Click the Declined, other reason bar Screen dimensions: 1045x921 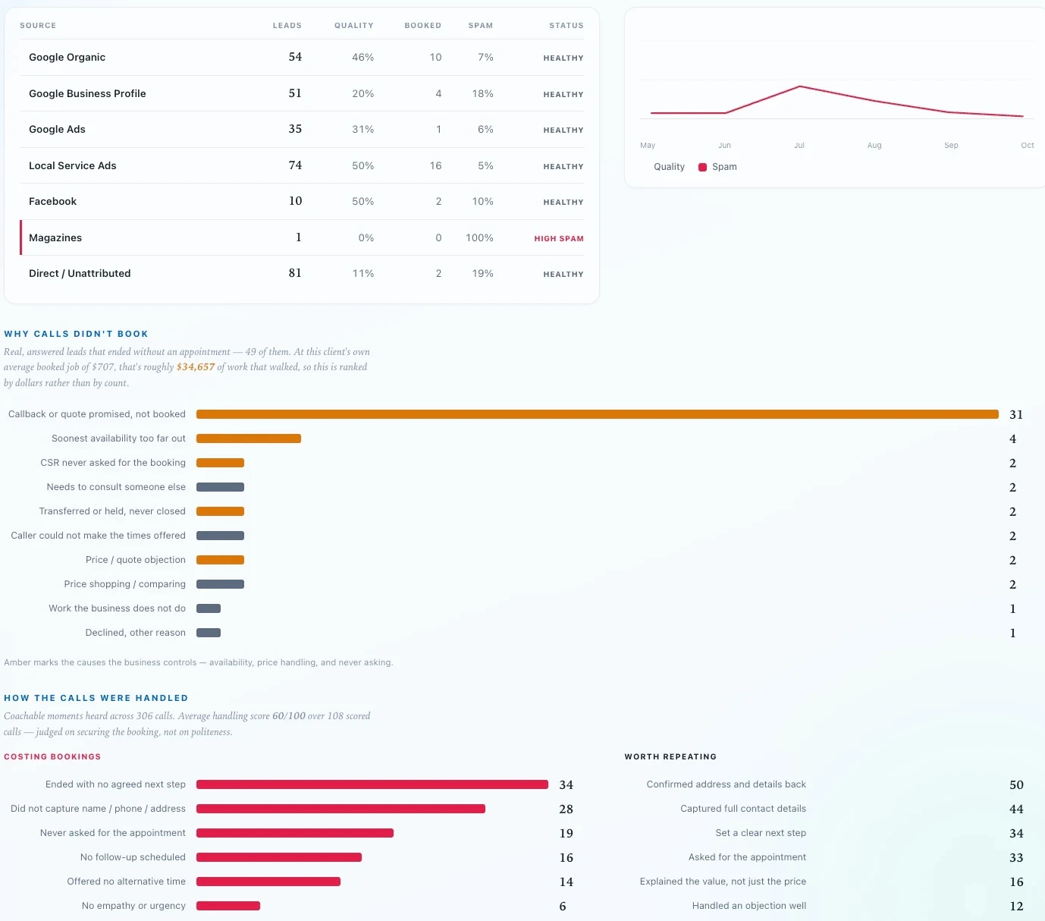[209, 633]
